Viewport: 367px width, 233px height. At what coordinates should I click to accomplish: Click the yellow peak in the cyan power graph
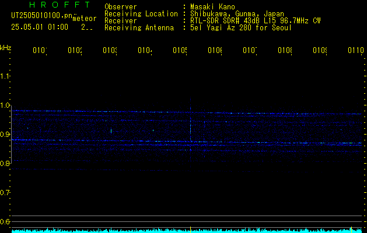coord(191,230)
